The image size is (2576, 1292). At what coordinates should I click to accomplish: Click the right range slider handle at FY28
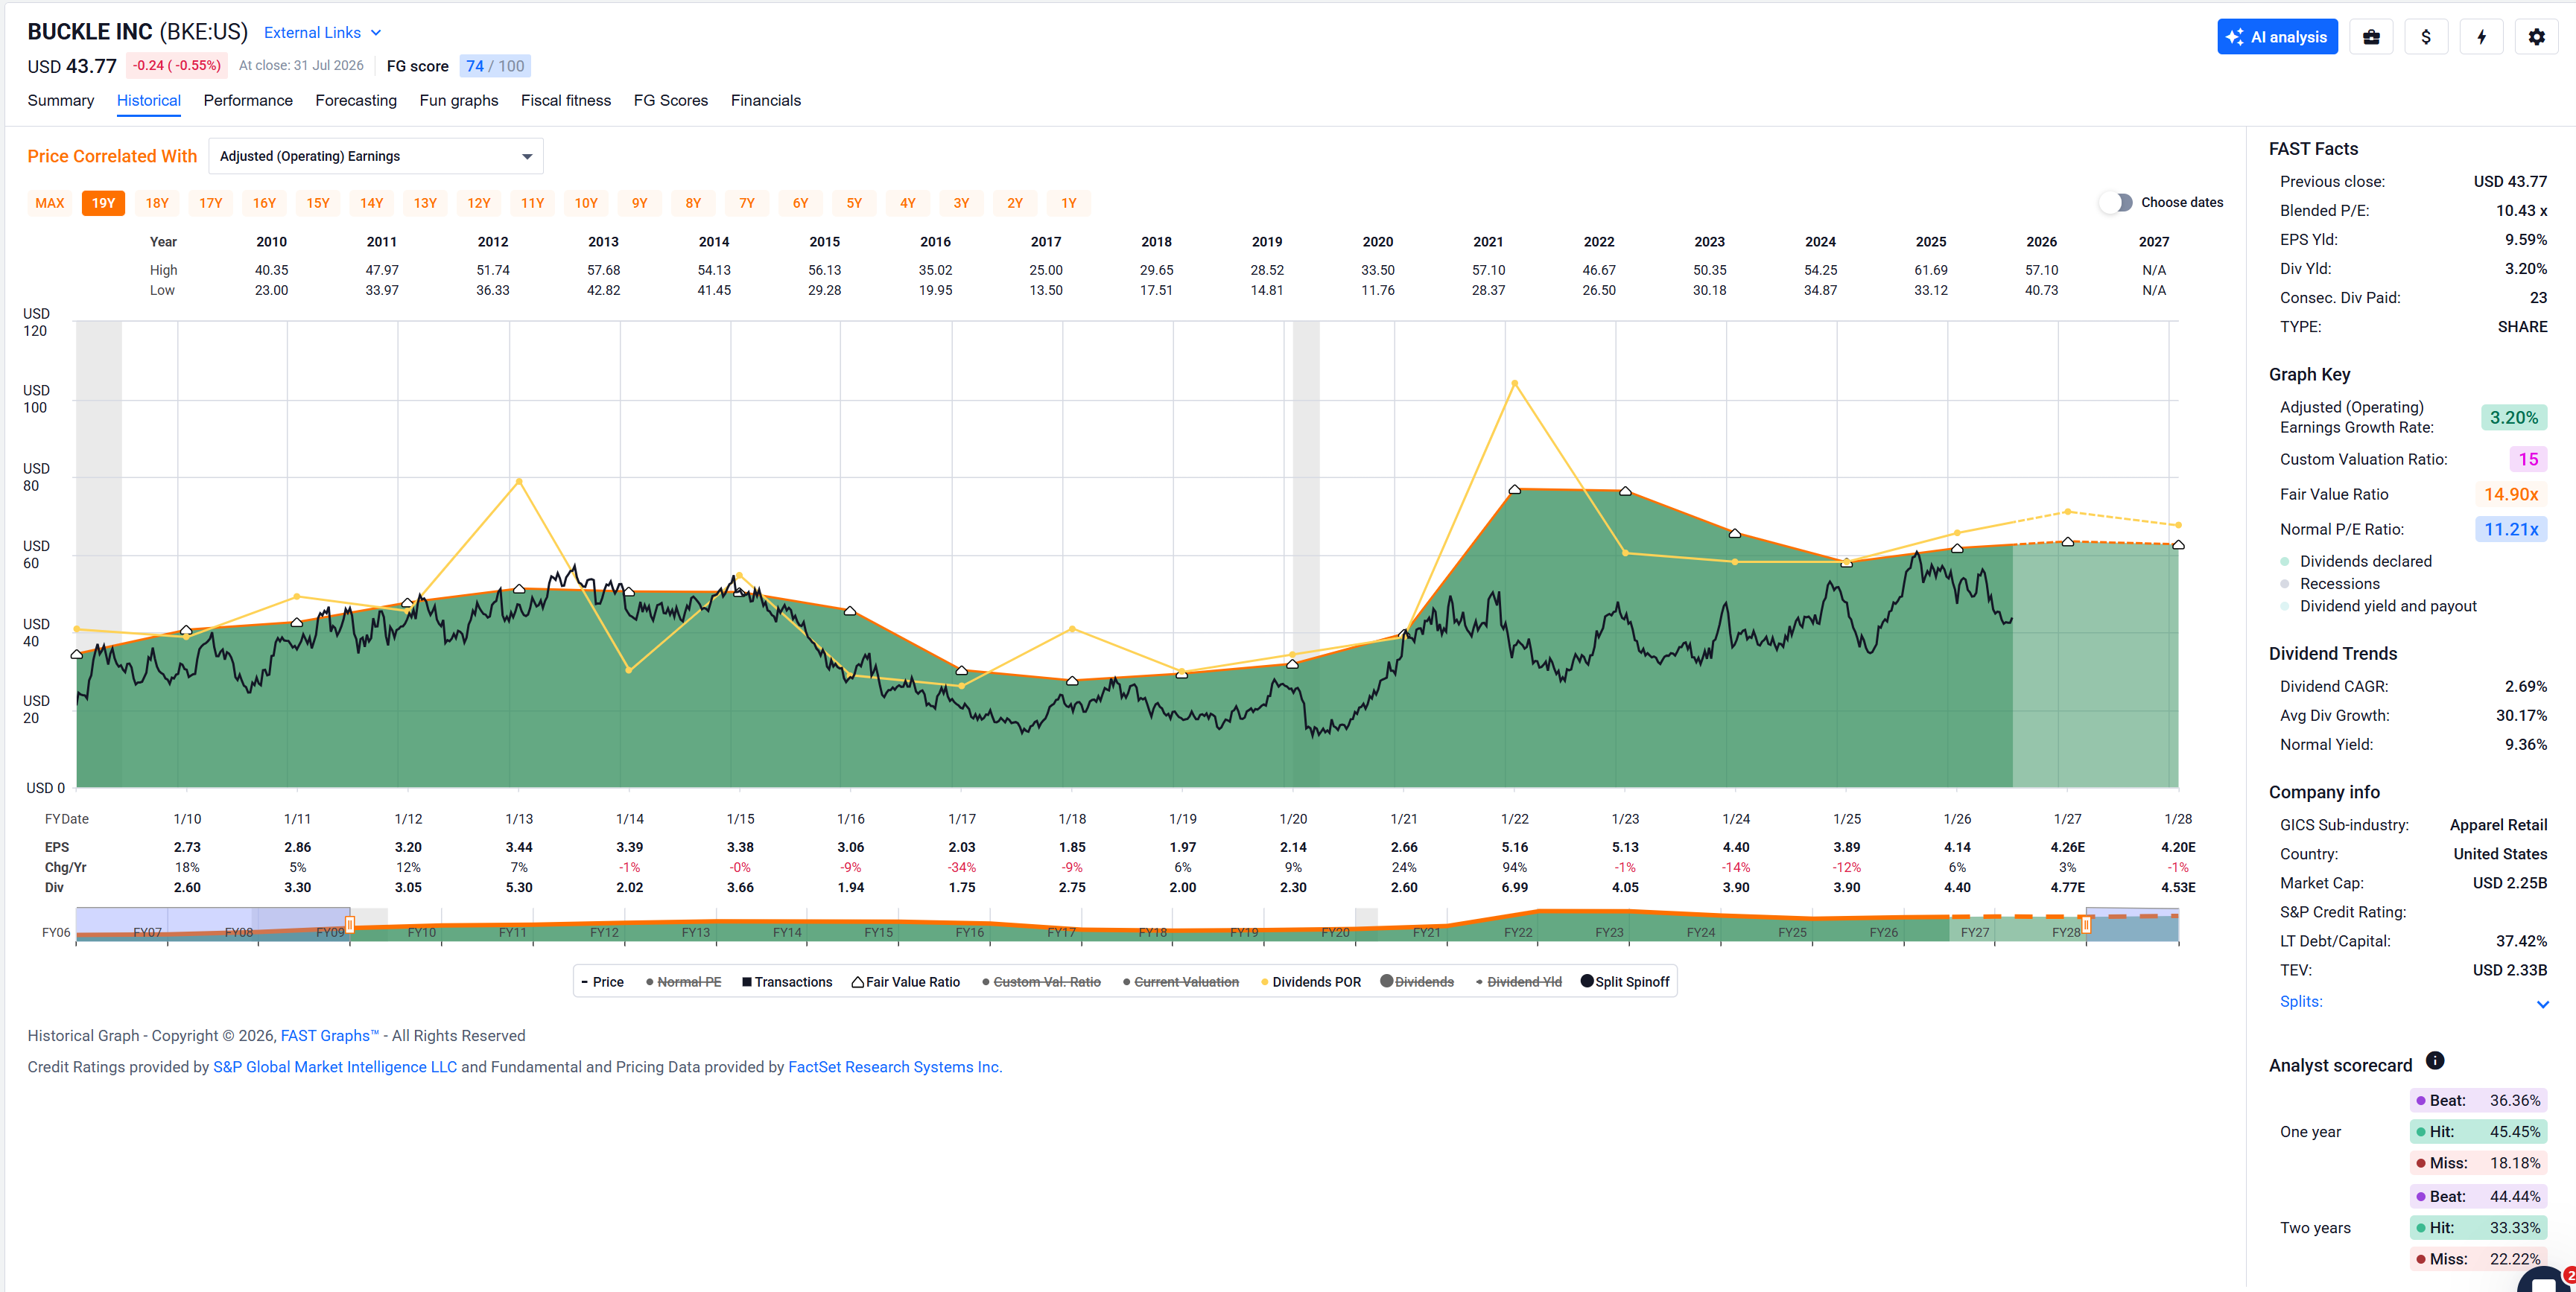pyautogui.click(x=2086, y=925)
